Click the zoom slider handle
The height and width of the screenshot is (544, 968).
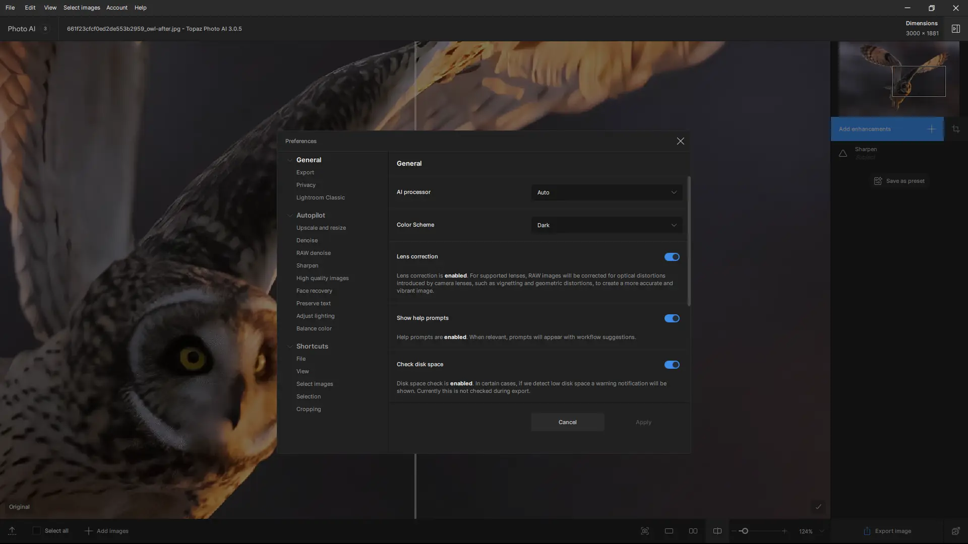(745, 531)
